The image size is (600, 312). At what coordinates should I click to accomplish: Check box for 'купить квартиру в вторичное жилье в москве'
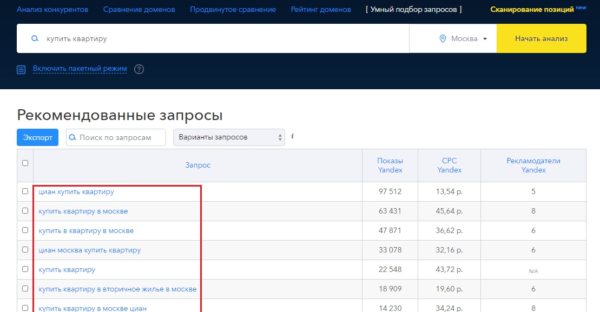pyautogui.click(x=25, y=289)
